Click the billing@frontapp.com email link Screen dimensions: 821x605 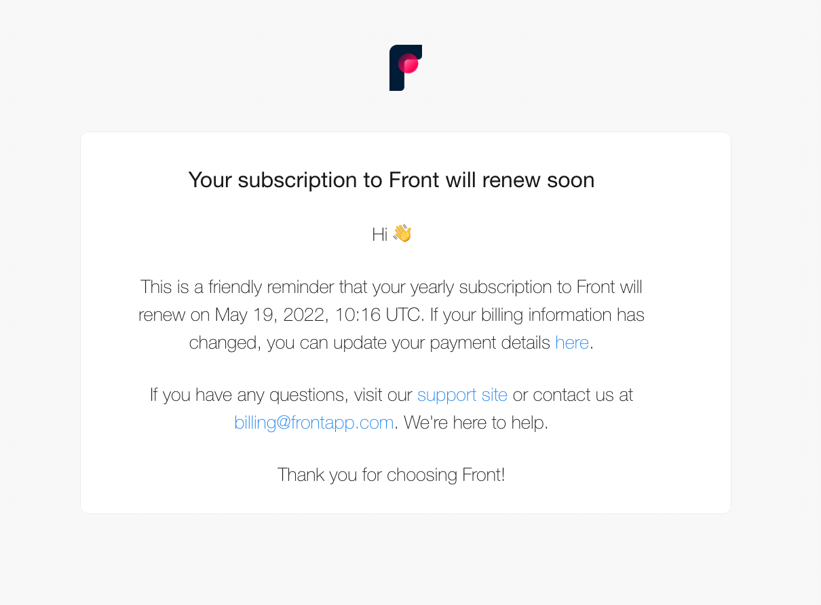314,423
